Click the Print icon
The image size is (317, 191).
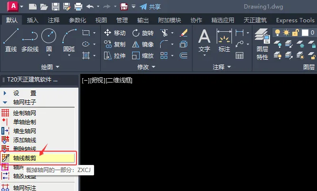[78, 7]
